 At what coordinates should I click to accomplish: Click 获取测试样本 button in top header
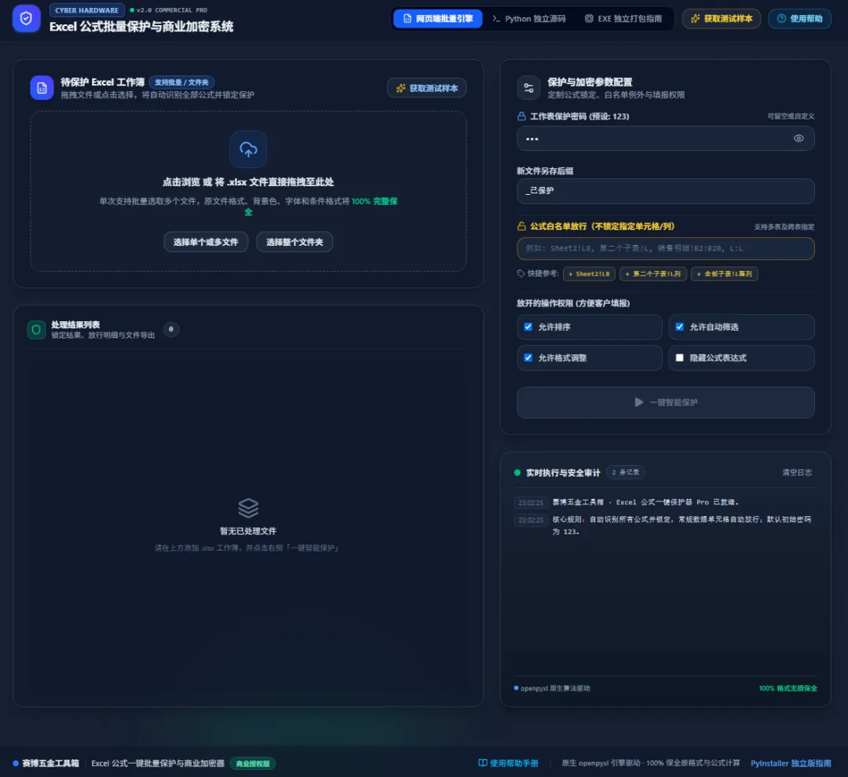722,18
